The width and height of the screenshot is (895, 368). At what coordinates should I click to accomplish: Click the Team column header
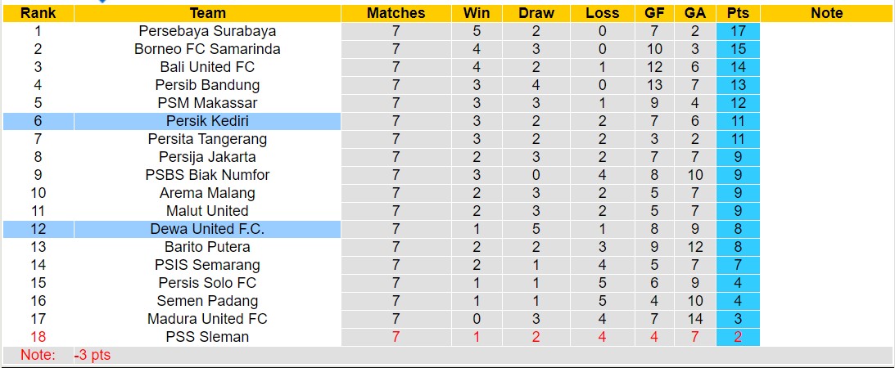click(x=207, y=13)
